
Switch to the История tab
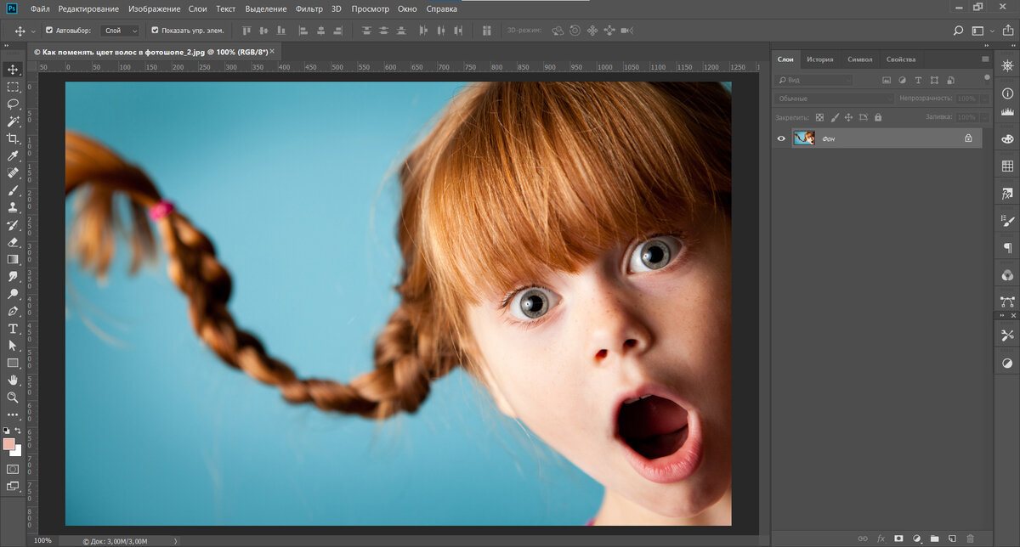click(819, 59)
